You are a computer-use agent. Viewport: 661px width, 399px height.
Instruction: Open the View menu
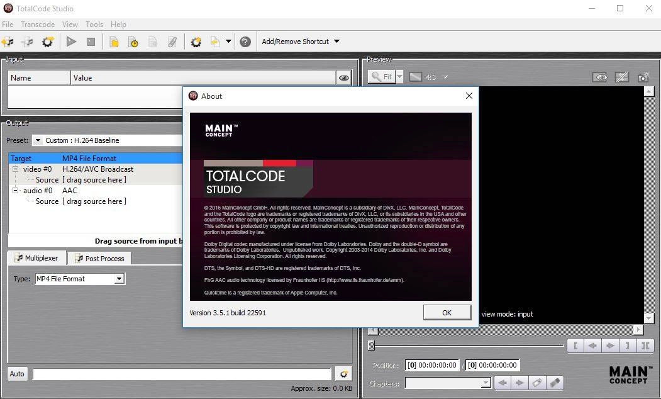click(x=70, y=25)
